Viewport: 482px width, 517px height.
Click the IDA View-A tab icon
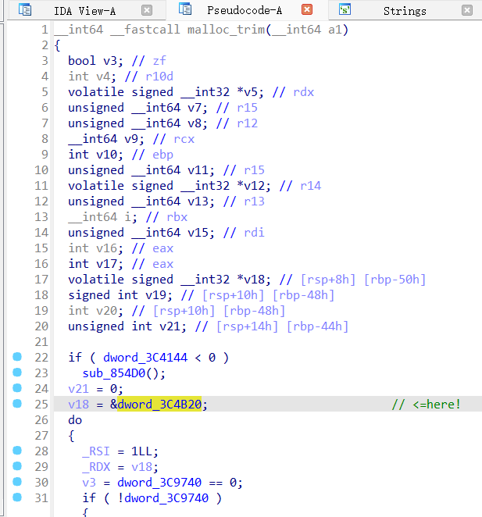tap(25, 10)
